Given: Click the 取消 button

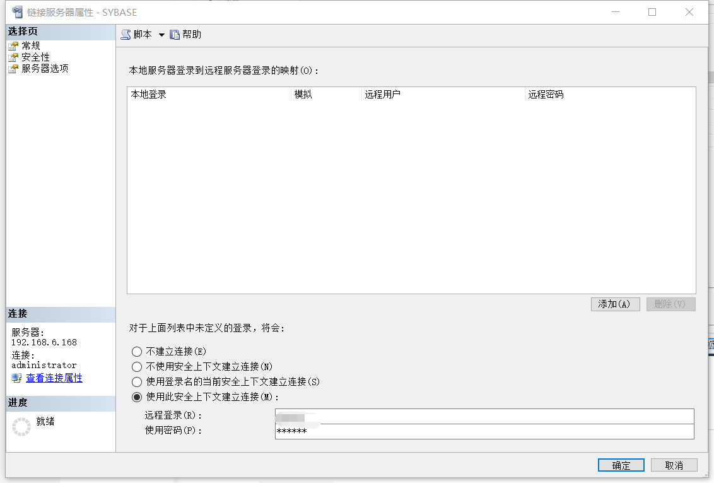Looking at the screenshot, I should point(674,465).
